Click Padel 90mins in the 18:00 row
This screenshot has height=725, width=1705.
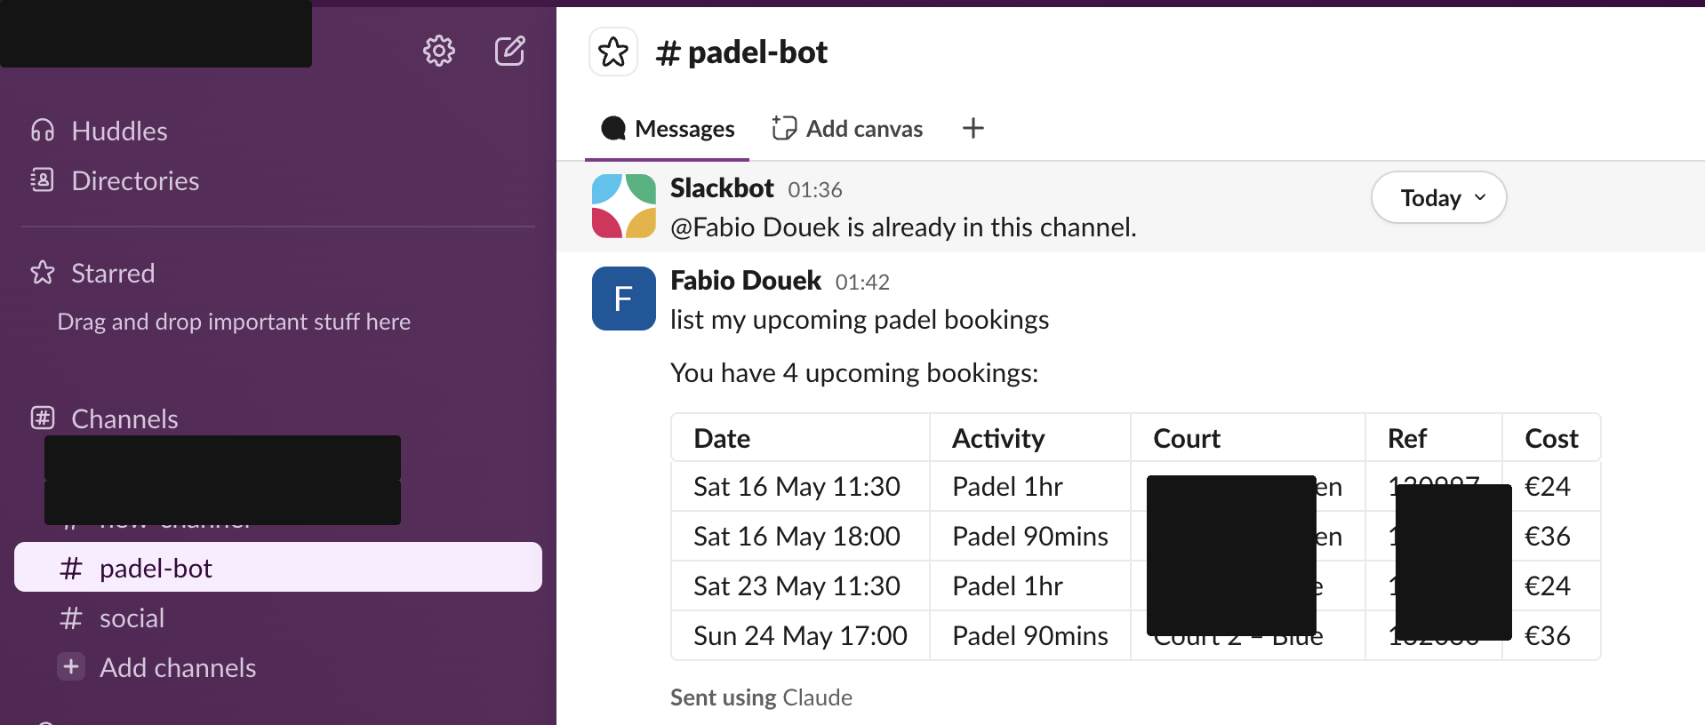(1030, 536)
